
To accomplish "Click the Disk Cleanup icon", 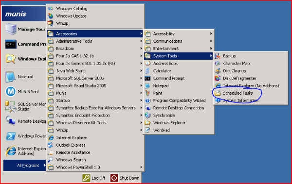I will [x=218, y=71].
